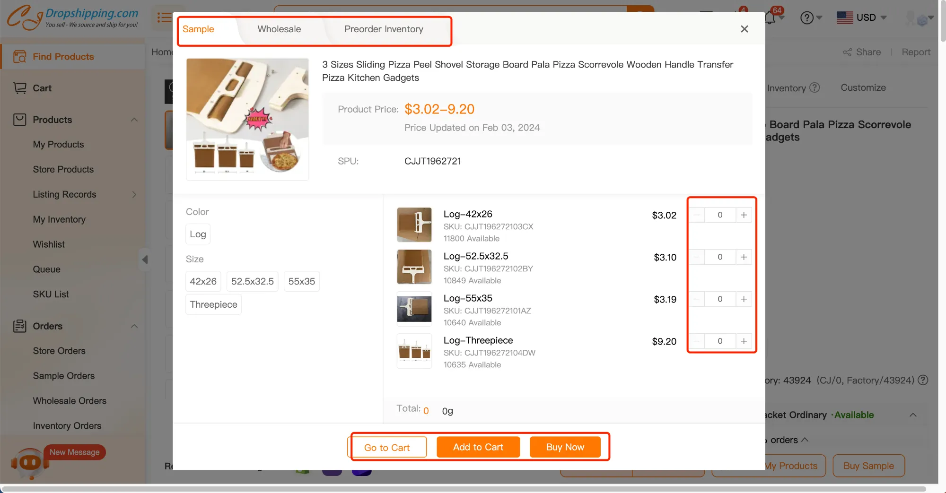Image resolution: width=946 pixels, height=493 pixels.
Task: Select the Log color option
Action: pos(198,234)
